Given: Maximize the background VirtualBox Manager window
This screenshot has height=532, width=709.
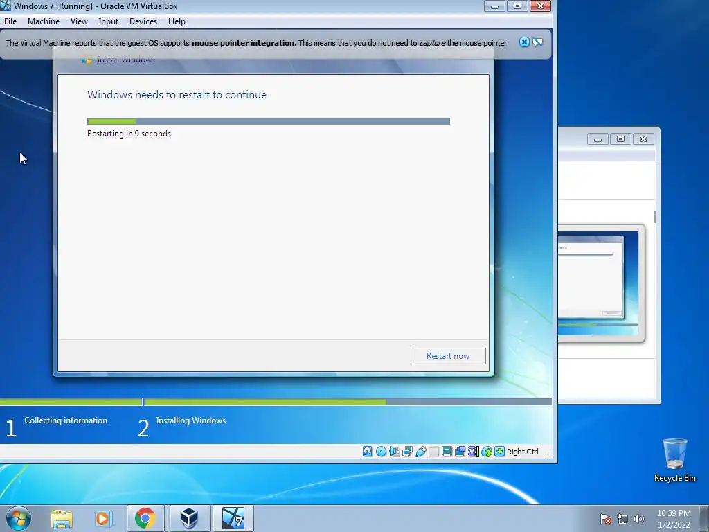Looking at the screenshot, I should pyautogui.click(x=620, y=139).
